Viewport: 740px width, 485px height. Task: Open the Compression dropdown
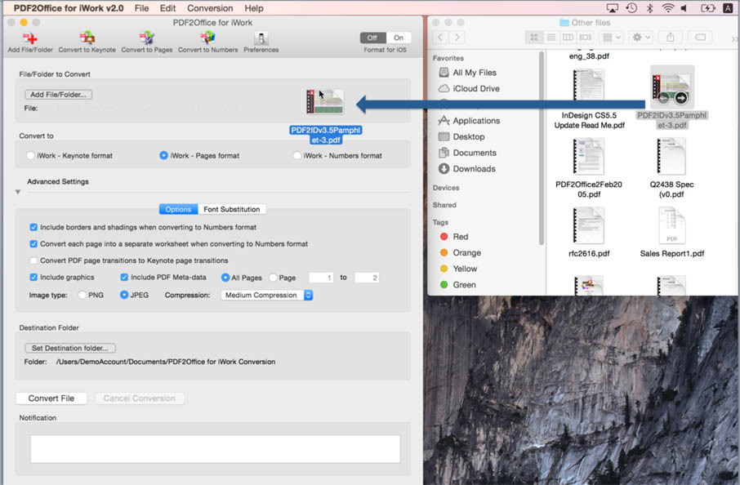tap(267, 295)
